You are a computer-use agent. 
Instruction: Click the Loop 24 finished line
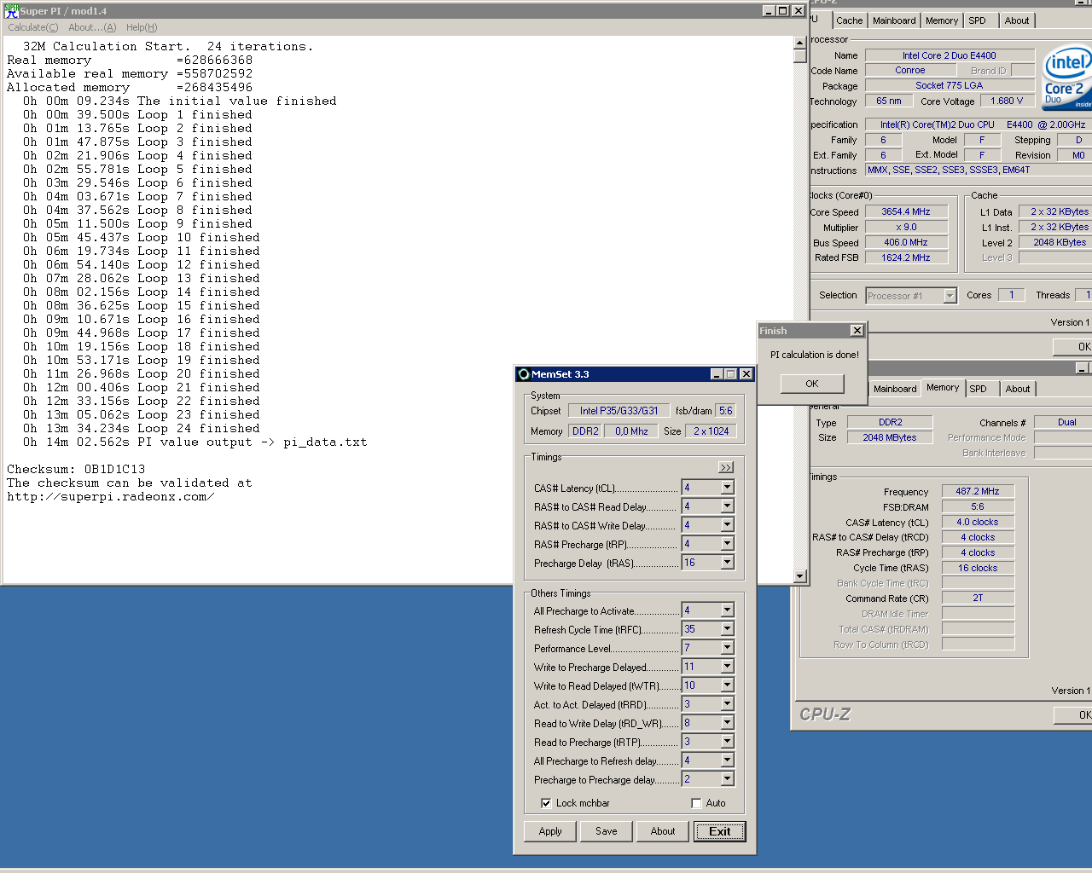coord(142,428)
